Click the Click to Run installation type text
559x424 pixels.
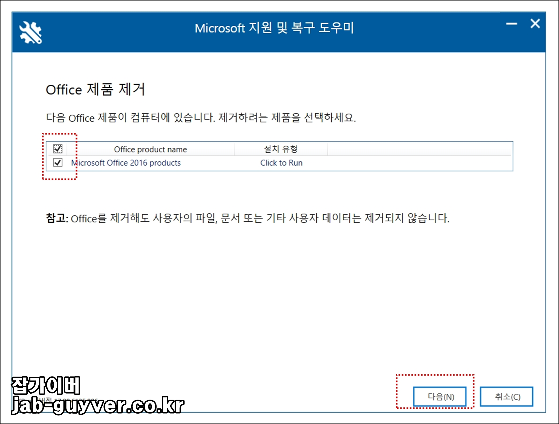[x=281, y=163]
